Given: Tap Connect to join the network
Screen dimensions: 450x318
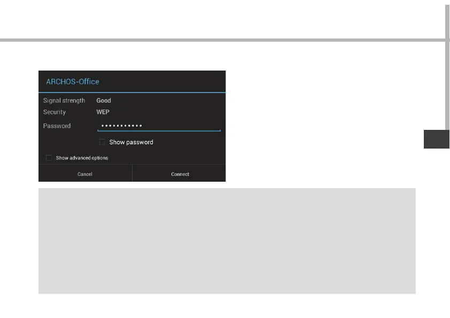Looking at the screenshot, I should tap(180, 174).
